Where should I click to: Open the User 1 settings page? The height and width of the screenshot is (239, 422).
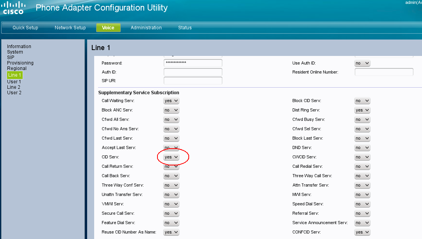pos(14,82)
